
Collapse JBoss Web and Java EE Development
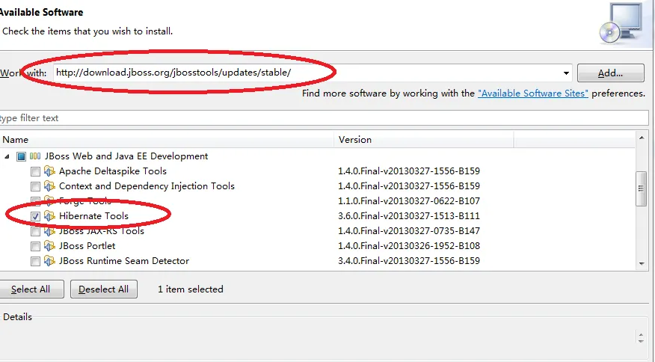click(x=7, y=156)
